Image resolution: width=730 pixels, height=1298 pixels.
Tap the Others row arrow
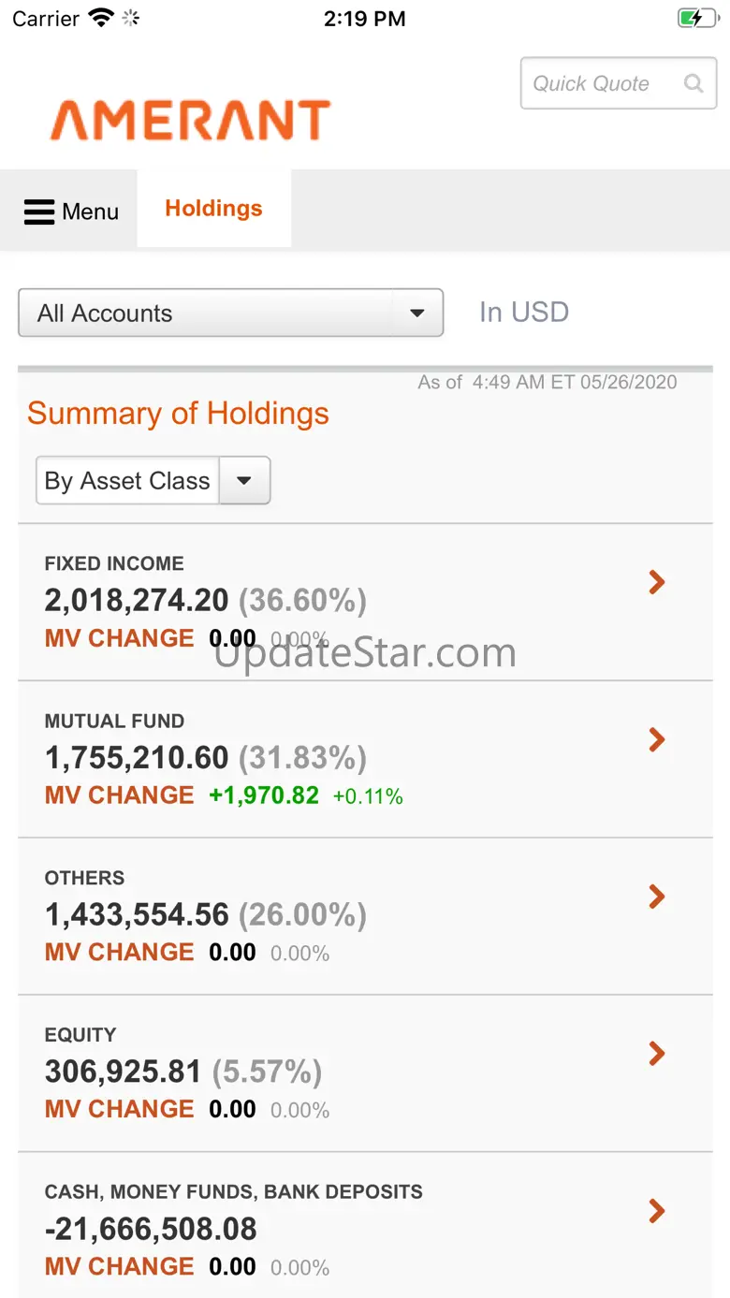coord(657,897)
